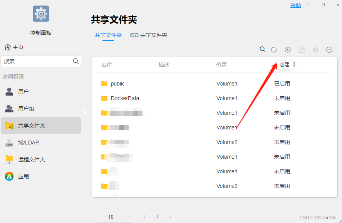Click the 创建 tooltip label
Screen dimensions: 342x223
tap(285, 65)
